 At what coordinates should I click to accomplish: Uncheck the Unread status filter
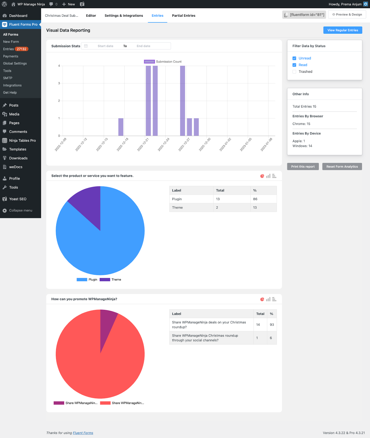(294, 58)
